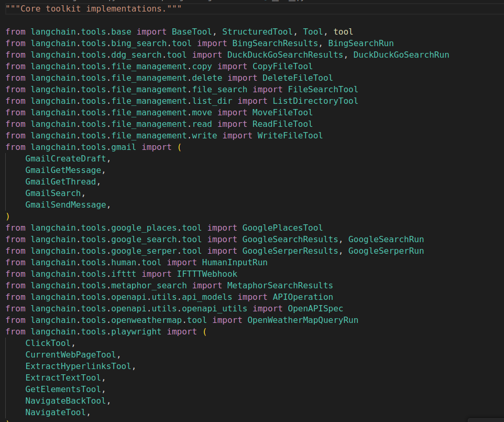Select GmailGetThread in the import list
Viewport: 504px width, 422px height.
pyautogui.click(x=61, y=182)
